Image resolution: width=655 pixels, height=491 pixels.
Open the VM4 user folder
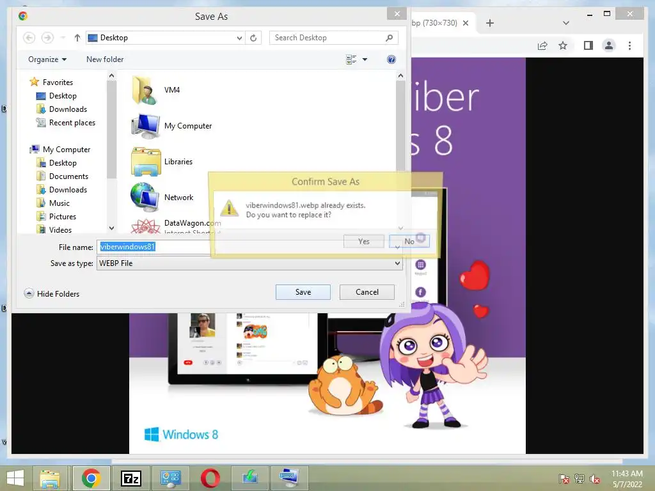[156, 90]
